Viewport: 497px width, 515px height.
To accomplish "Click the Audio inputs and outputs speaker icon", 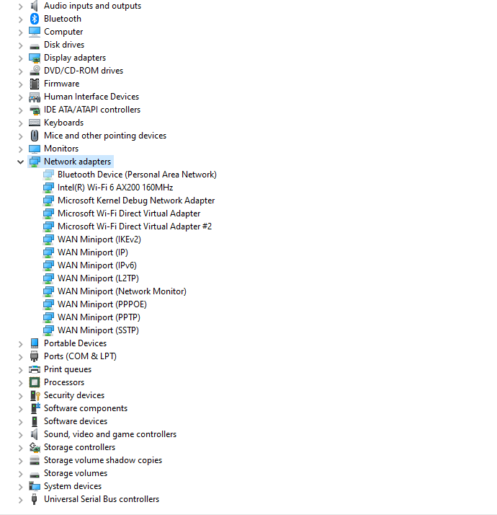I will tap(35, 6).
